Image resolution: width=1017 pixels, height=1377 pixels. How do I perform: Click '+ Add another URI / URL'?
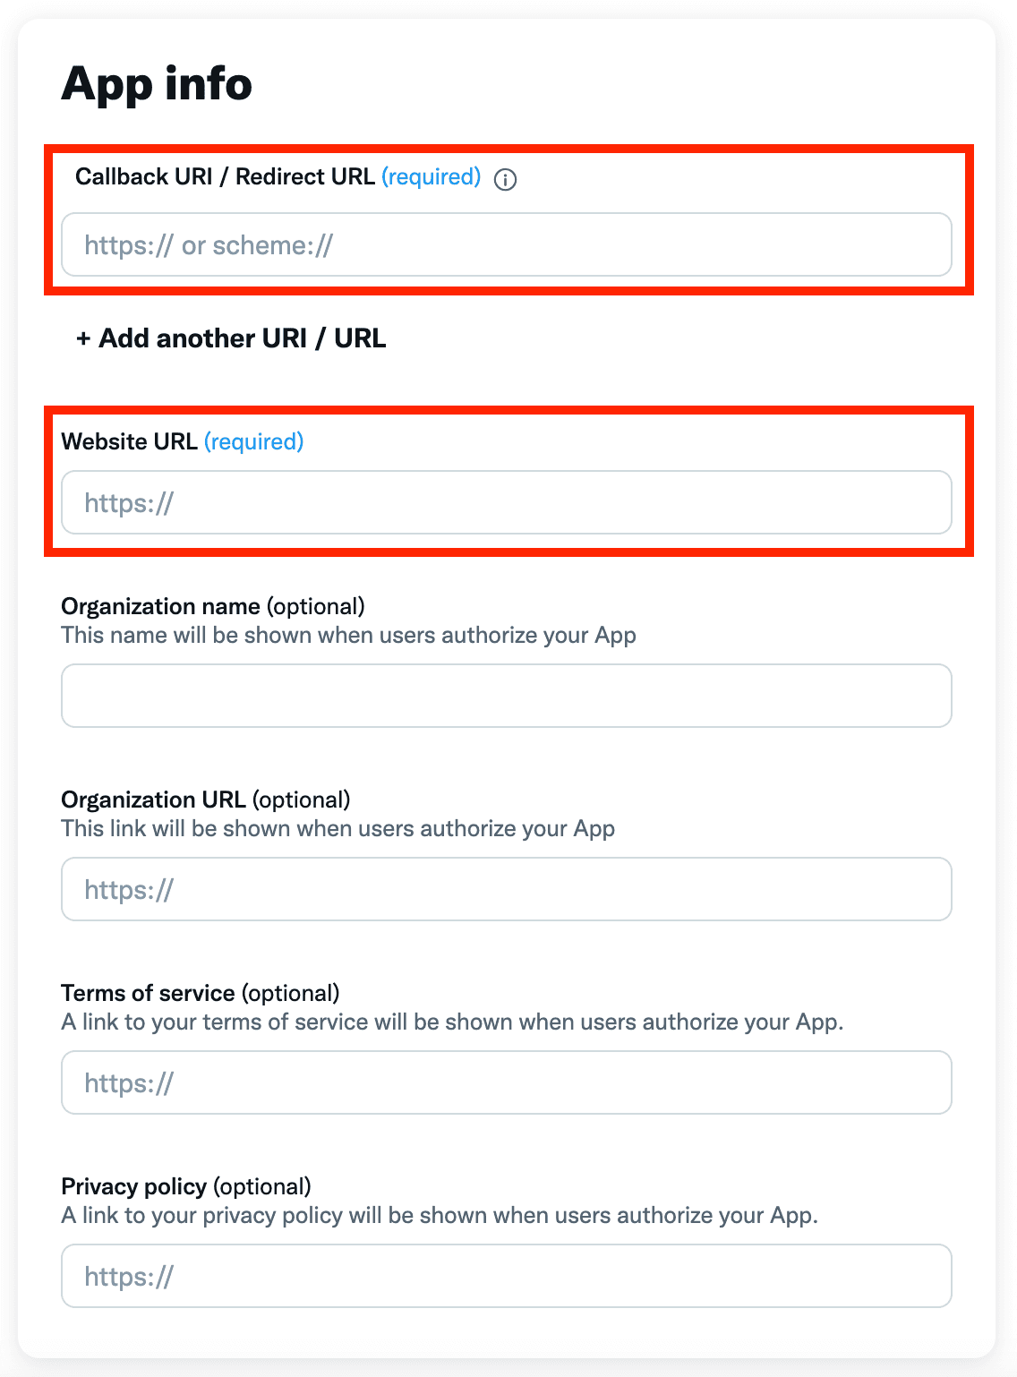(231, 338)
